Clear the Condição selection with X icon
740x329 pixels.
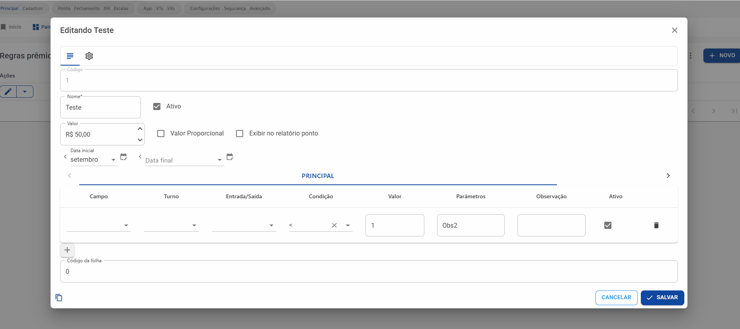tap(334, 225)
